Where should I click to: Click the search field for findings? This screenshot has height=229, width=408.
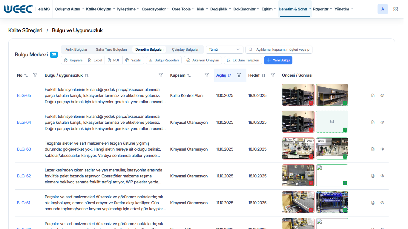coord(279,49)
